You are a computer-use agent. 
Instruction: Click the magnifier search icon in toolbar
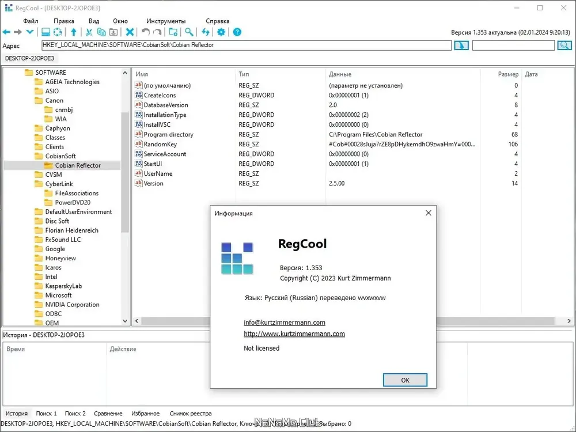pyautogui.click(x=189, y=32)
